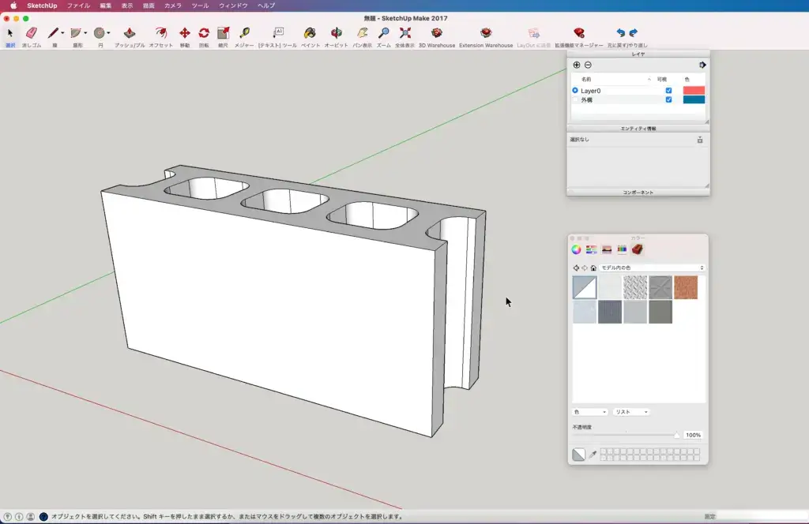This screenshot has width=809, height=524.
Task: Select the Orbit (オービット) tool
Action: 336,33
